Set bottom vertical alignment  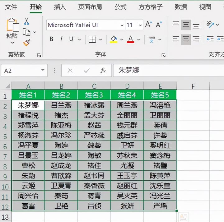[196, 26]
